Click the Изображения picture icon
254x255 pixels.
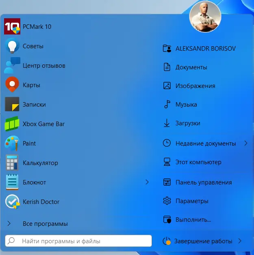point(167,86)
